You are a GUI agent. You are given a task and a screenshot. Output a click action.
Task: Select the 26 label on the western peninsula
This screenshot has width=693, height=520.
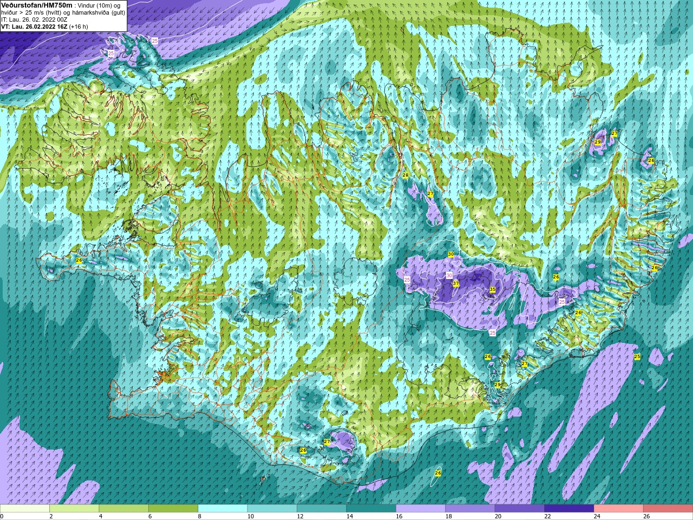pyautogui.click(x=79, y=260)
